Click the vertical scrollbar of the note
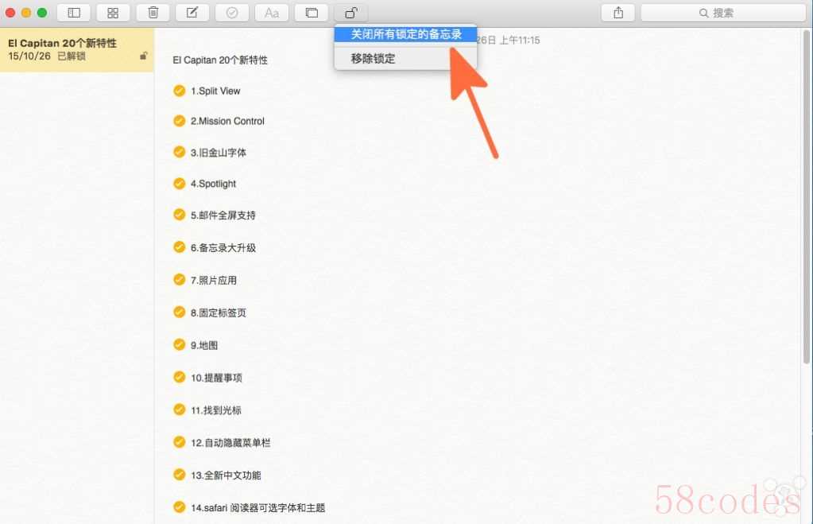The image size is (813, 524). tap(808, 199)
